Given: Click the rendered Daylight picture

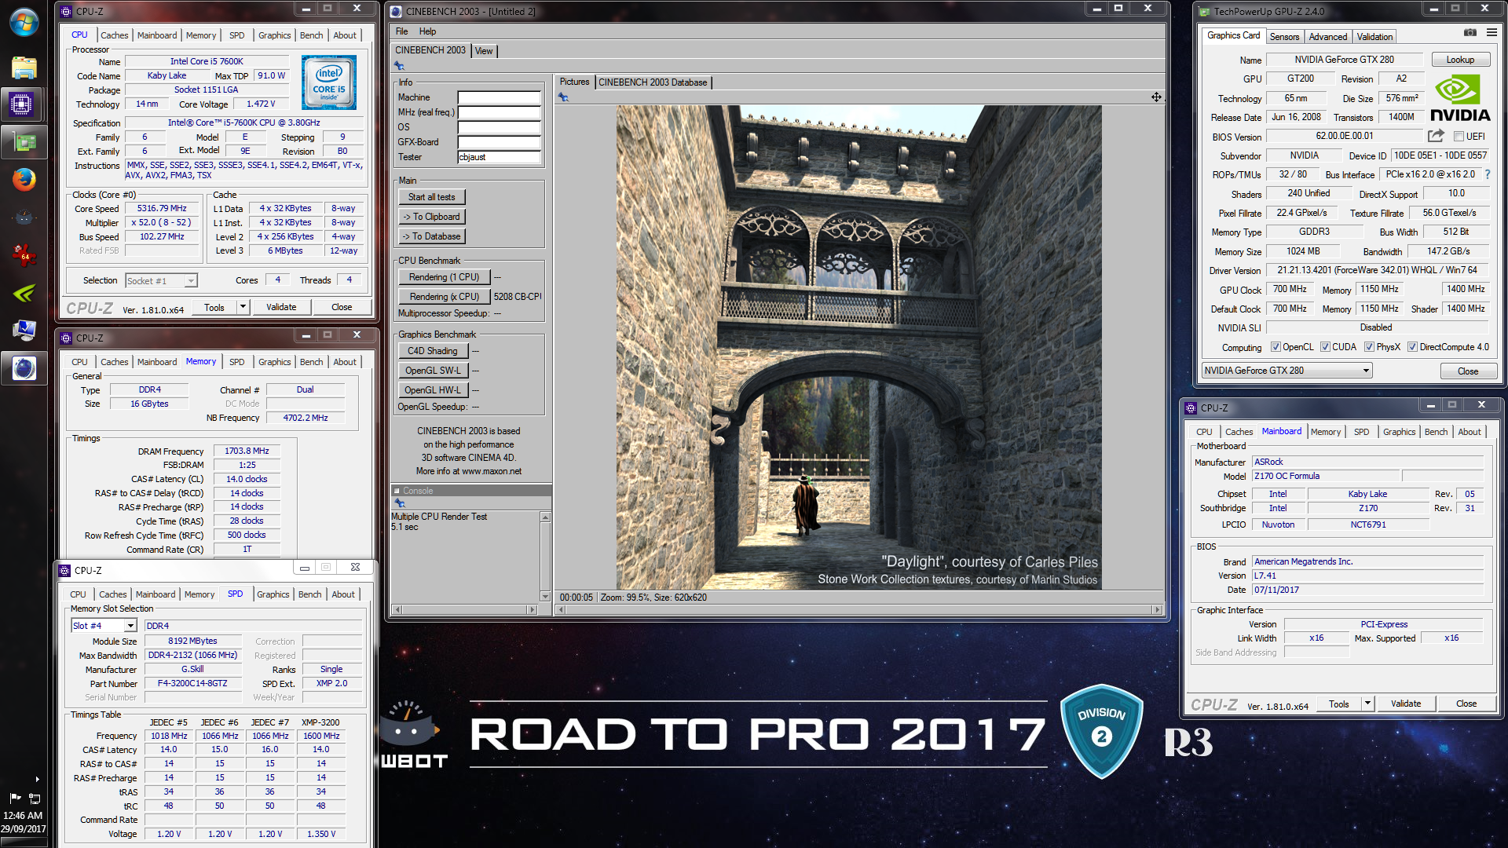Looking at the screenshot, I should click(x=858, y=347).
